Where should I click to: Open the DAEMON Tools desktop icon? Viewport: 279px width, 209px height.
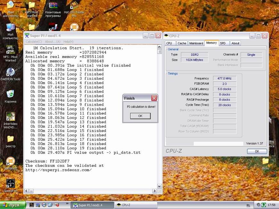tap(10, 72)
